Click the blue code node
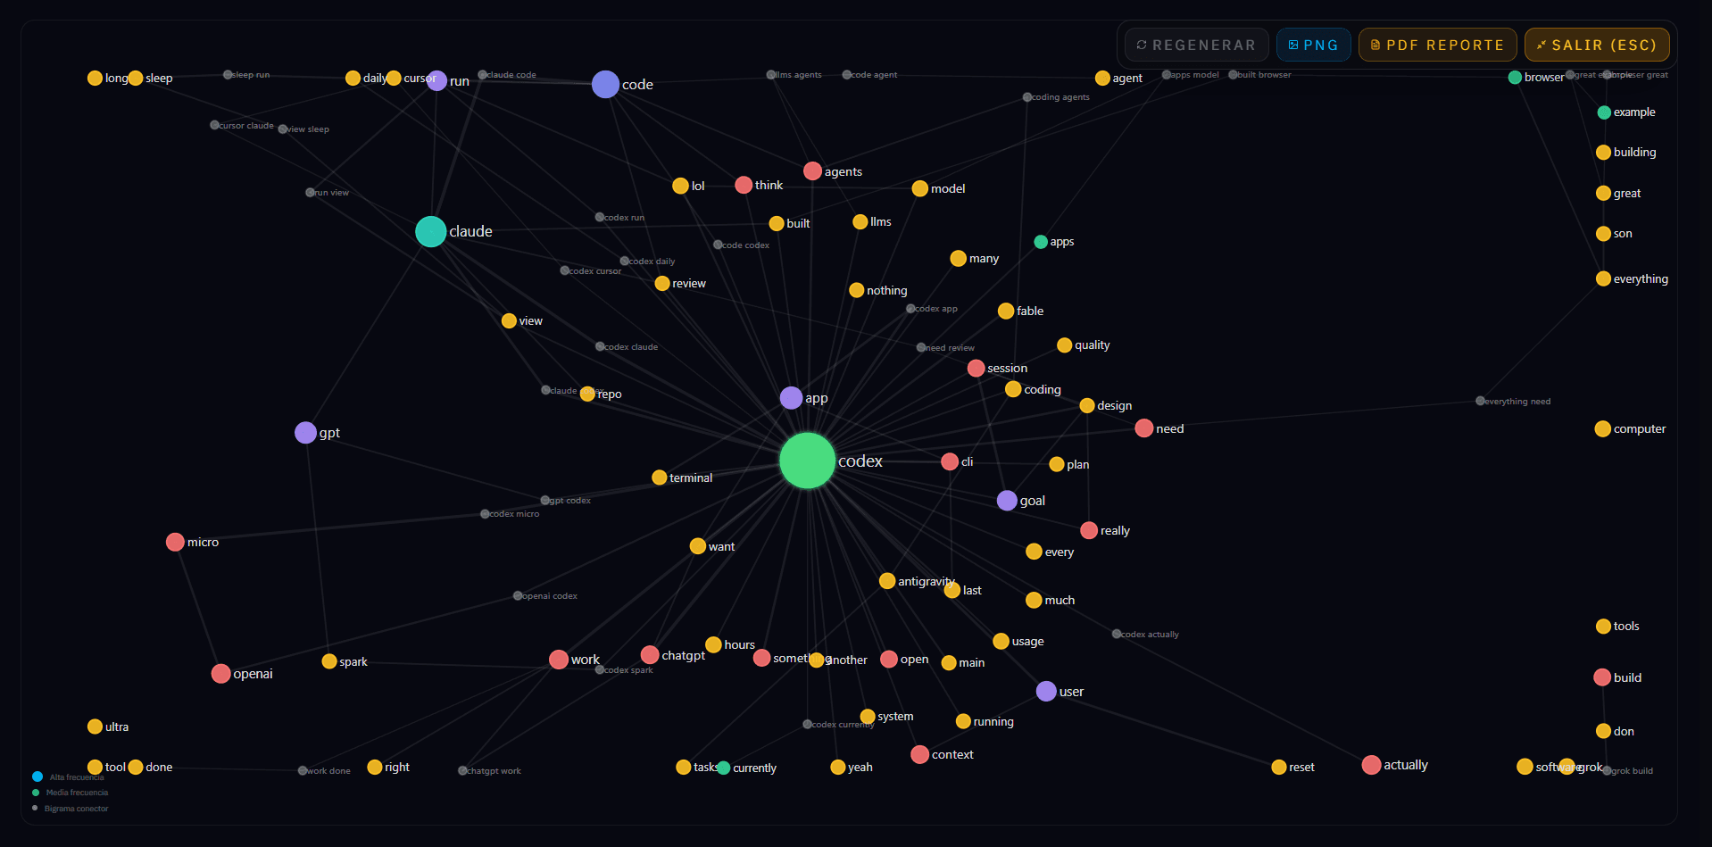This screenshot has width=1712, height=847. point(605,85)
